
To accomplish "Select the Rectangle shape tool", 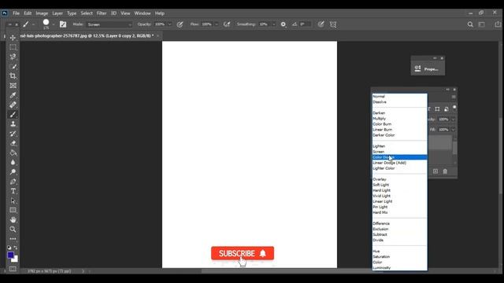I will coord(13,210).
